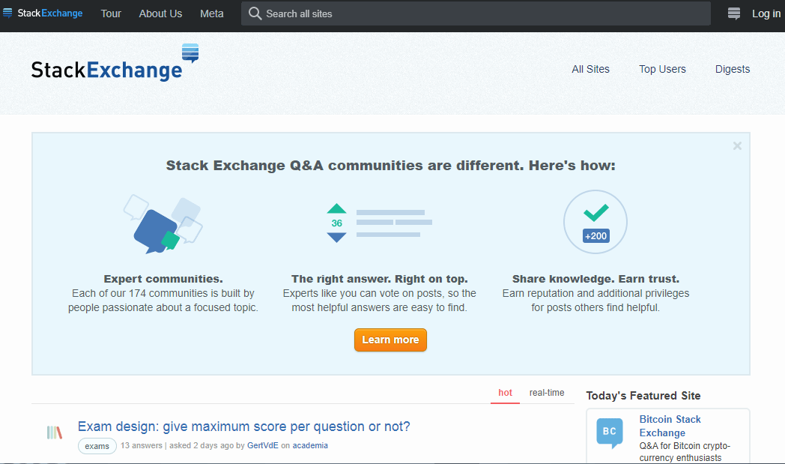Click the blue downvote arrow below 36
Viewport: 785px width, 464px height.
[336, 237]
